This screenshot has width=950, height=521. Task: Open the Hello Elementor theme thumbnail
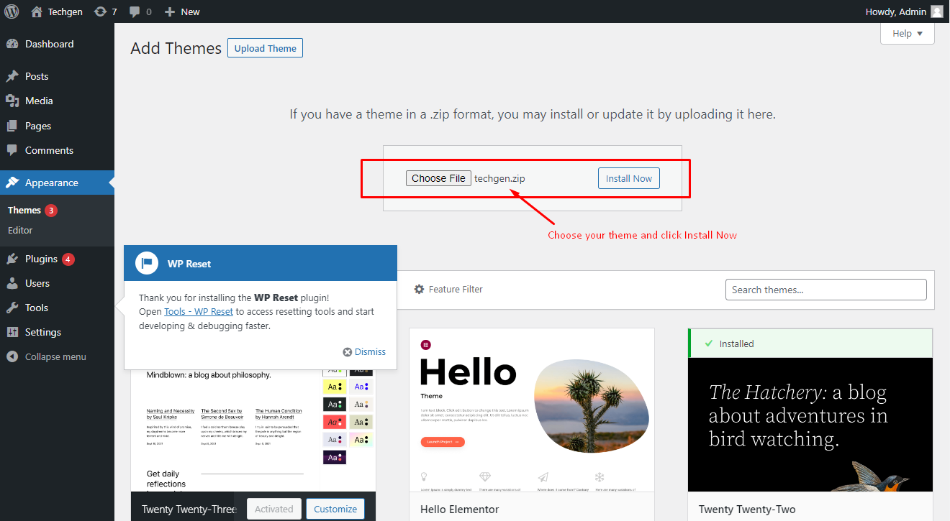coord(532,410)
